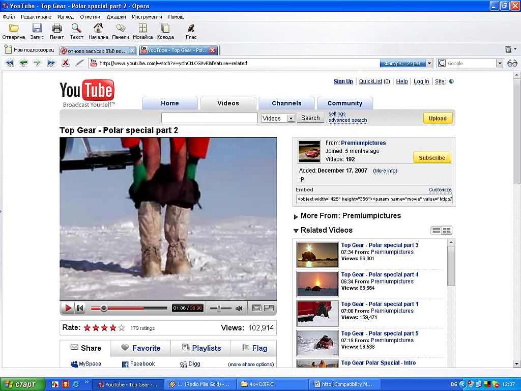
Task: Click the yellow Upload button
Action: [x=438, y=118]
